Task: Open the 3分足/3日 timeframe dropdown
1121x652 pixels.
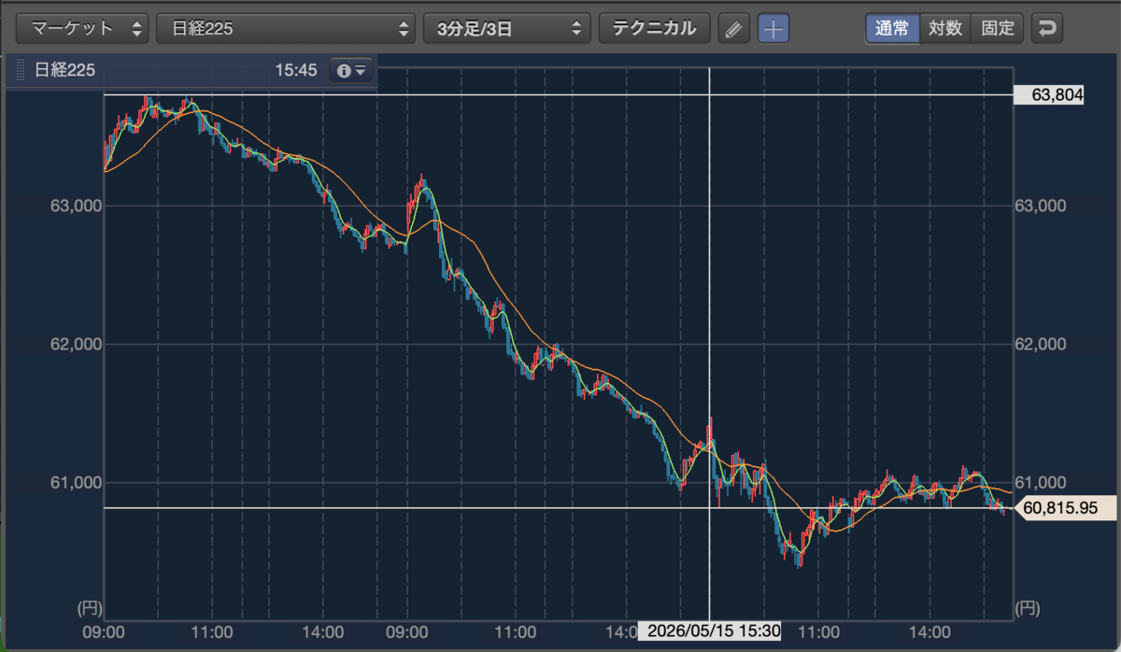Action: tap(507, 28)
